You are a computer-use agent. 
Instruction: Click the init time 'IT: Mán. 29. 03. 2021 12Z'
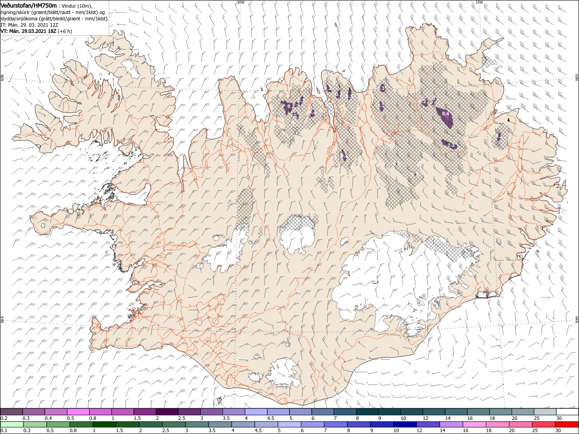(x=30, y=25)
